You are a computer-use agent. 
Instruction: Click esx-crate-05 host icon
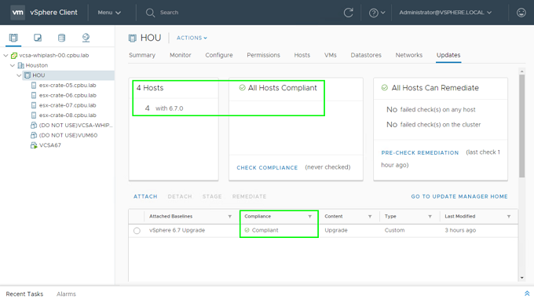click(34, 85)
